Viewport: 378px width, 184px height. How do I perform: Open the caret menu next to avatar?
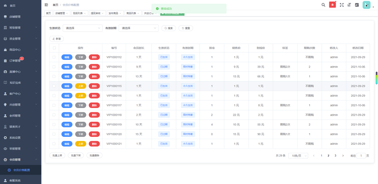point(373,7)
